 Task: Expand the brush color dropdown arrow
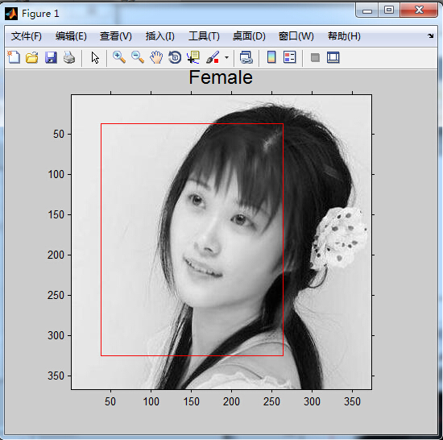pyautogui.click(x=226, y=58)
